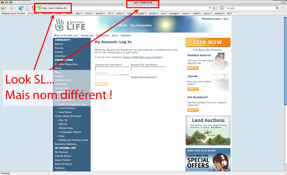Open the achats bookmarks folder
The image size is (287, 175).
click(x=154, y=13)
